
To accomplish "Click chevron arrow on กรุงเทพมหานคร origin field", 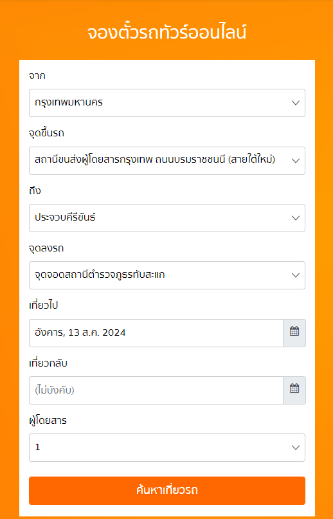I will 296,103.
